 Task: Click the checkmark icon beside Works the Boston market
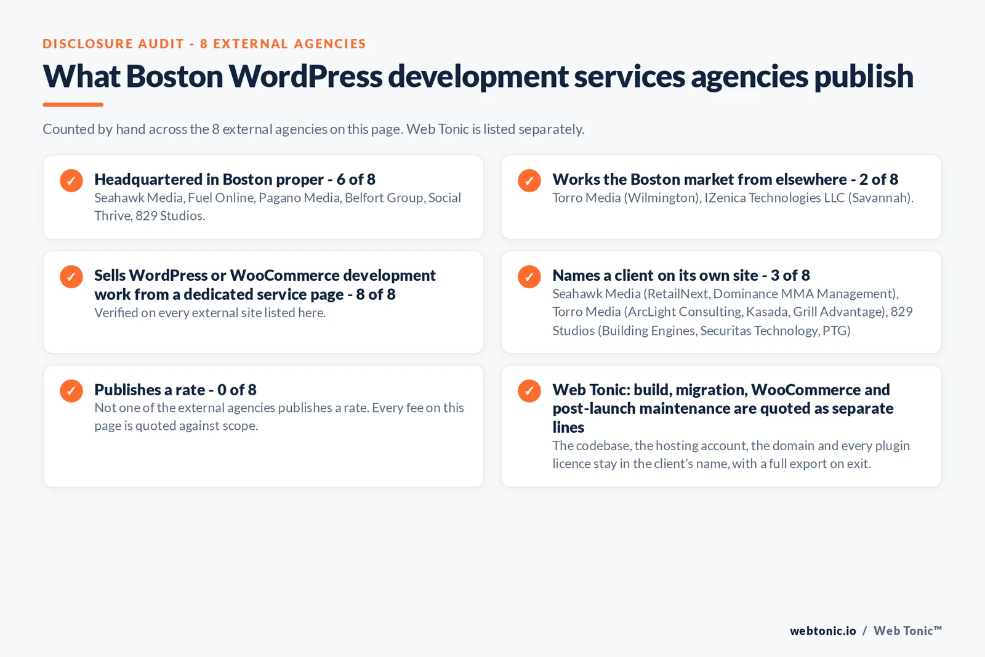(x=529, y=180)
